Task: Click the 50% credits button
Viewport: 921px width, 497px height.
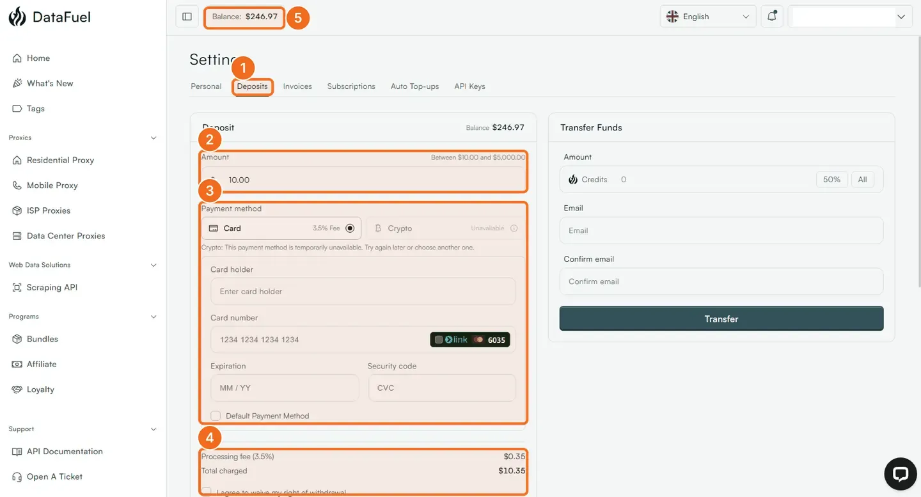Action: pos(832,180)
